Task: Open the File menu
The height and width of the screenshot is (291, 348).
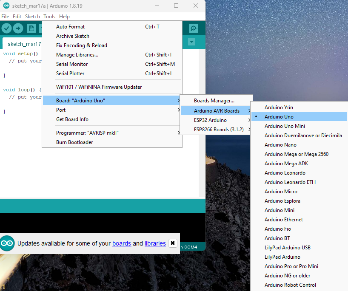Action: (5, 17)
